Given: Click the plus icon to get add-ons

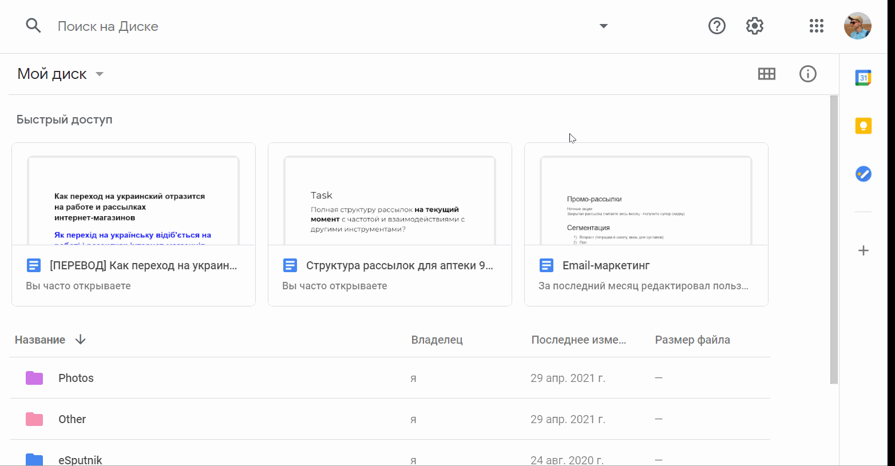Looking at the screenshot, I should coord(863,250).
